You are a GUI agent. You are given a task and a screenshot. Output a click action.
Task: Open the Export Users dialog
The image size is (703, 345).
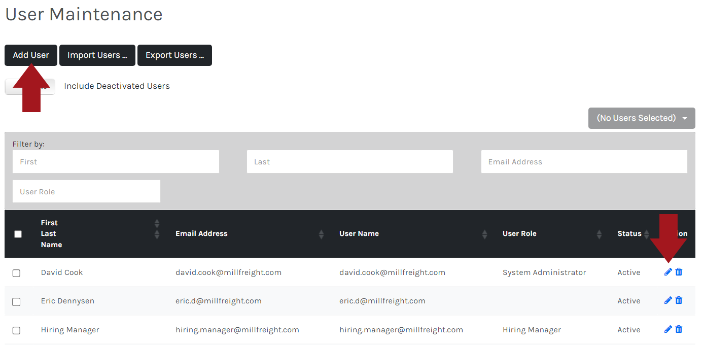174,55
